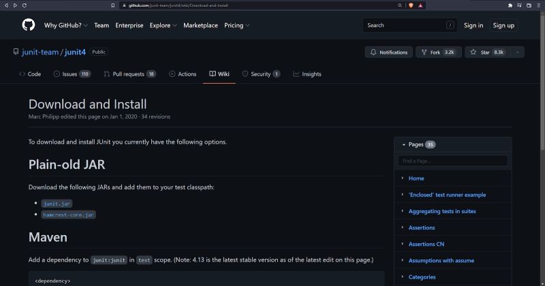Click the Public repository badge
Viewport: 545px width, 286px height.
[x=99, y=52]
